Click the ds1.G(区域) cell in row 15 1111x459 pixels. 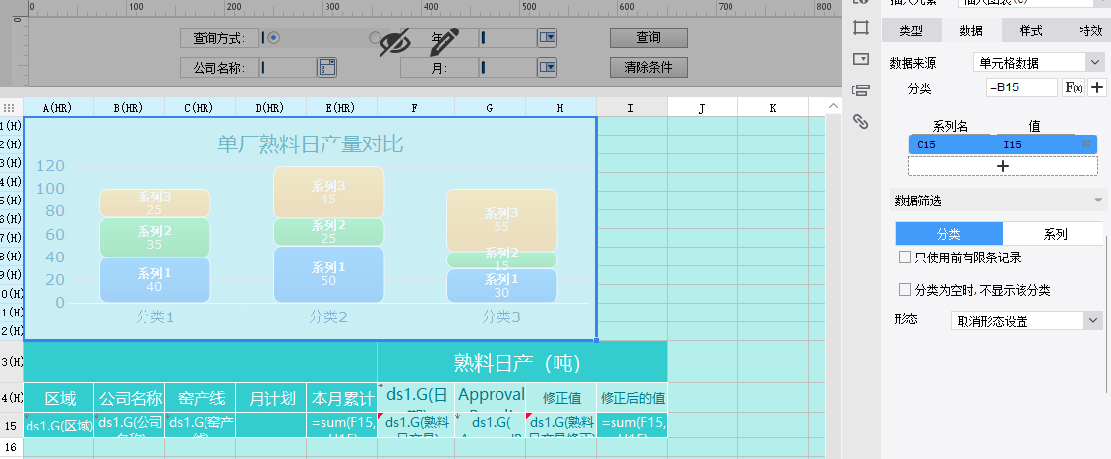coord(59,425)
